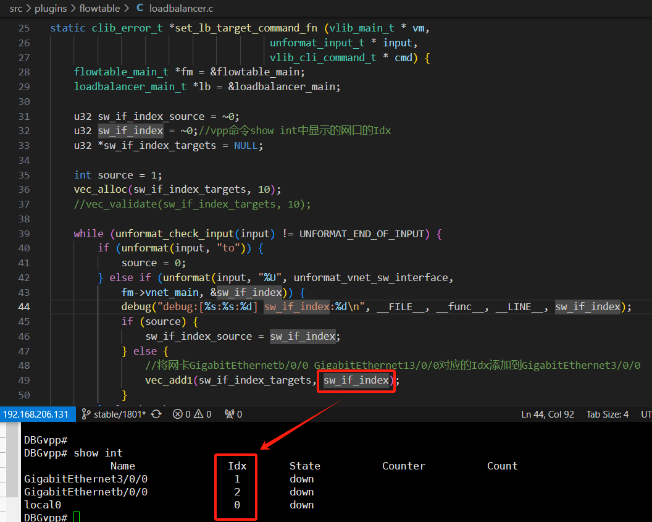This screenshot has width=652, height=522.
Task: Open encoding selector labeled UT
Action: coord(646,414)
